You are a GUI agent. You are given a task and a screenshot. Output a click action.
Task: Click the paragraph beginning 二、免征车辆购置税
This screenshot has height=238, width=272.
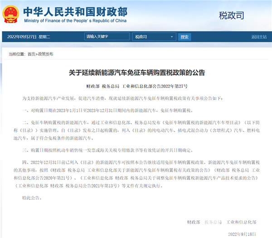tap(136, 130)
